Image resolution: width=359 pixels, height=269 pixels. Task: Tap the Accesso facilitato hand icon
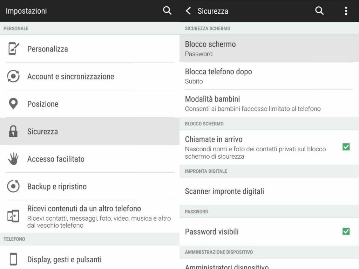pyautogui.click(x=13, y=159)
